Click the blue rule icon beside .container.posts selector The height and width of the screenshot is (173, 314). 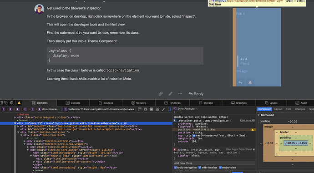(x=175, y=121)
